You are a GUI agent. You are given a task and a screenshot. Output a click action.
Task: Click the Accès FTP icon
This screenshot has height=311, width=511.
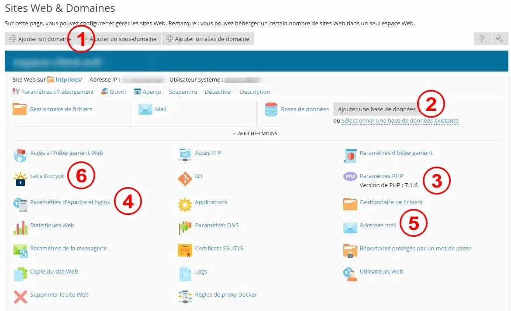pyautogui.click(x=185, y=155)
